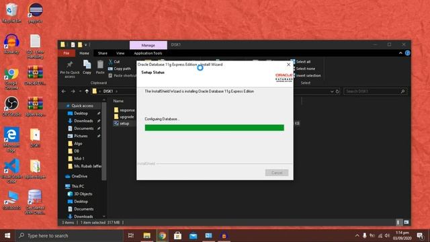Sort files by the Name column header
The height and width of the screenshot is (242, 430).
point(118,101)
